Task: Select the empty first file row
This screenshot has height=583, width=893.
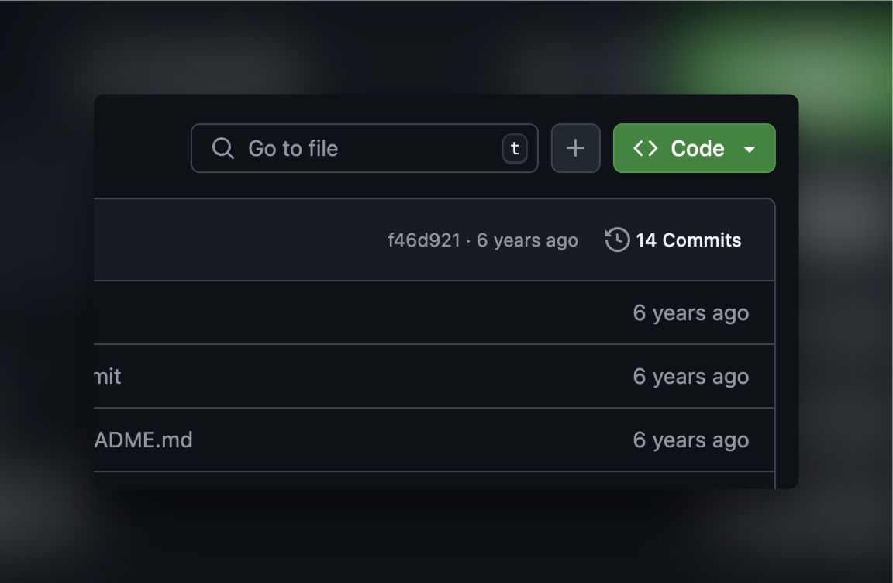Action: pos(349,313)
